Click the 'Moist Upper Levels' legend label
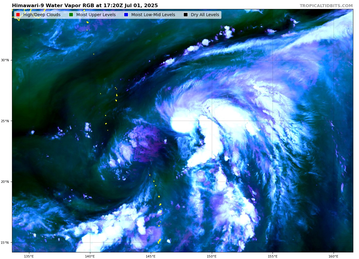Viewport: 359px width, 259px height. [x=96, y=15]
